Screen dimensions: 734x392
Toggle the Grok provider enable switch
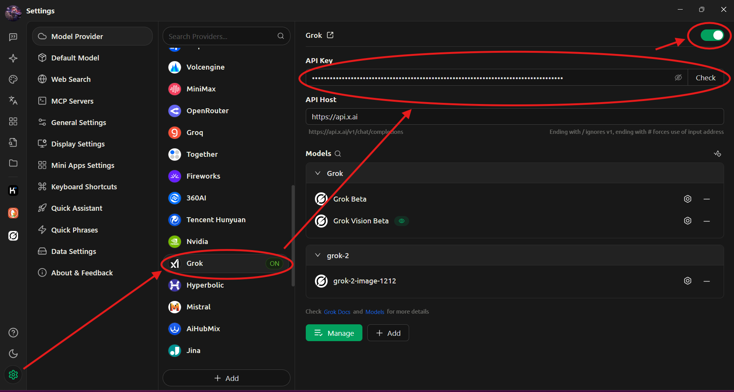pyautogui.click(x=712, y=35)
